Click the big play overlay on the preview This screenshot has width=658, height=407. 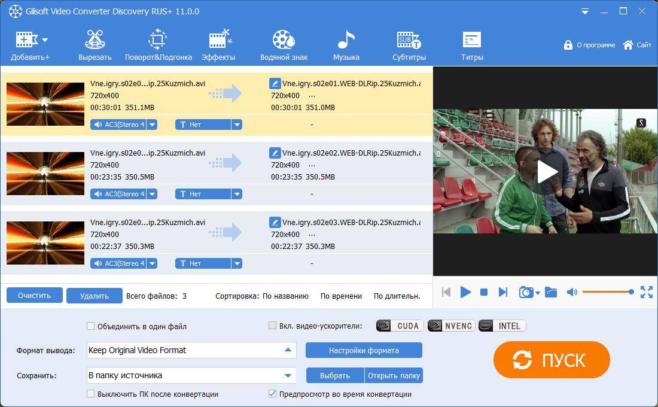(x=547, y=171)
